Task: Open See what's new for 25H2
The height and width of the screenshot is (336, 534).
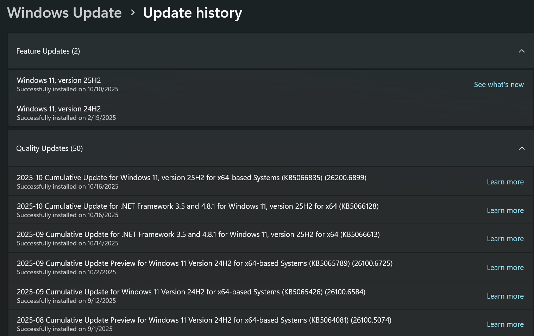Action: [498, 85]
